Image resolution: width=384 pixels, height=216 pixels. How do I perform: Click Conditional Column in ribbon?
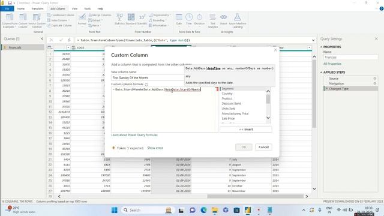click(61, 15)
